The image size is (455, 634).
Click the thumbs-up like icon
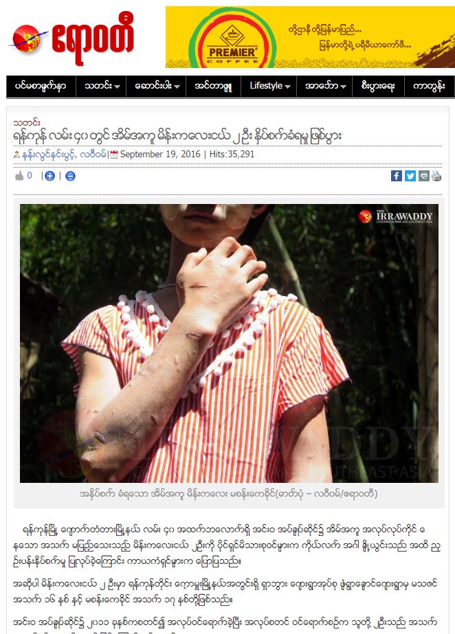click(19, 176)
